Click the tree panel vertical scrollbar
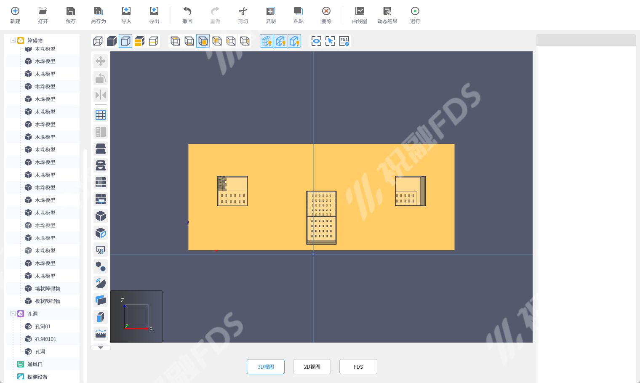The image size is (640, 383). pos(85,265)
